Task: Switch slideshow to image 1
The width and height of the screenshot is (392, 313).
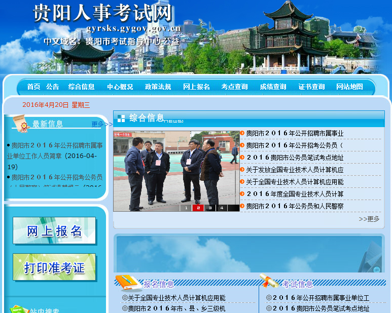Action: coord(186,208)
